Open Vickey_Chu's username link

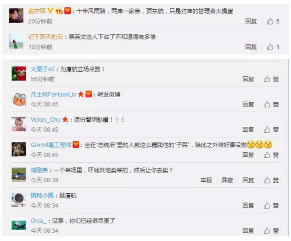[46, 120]
